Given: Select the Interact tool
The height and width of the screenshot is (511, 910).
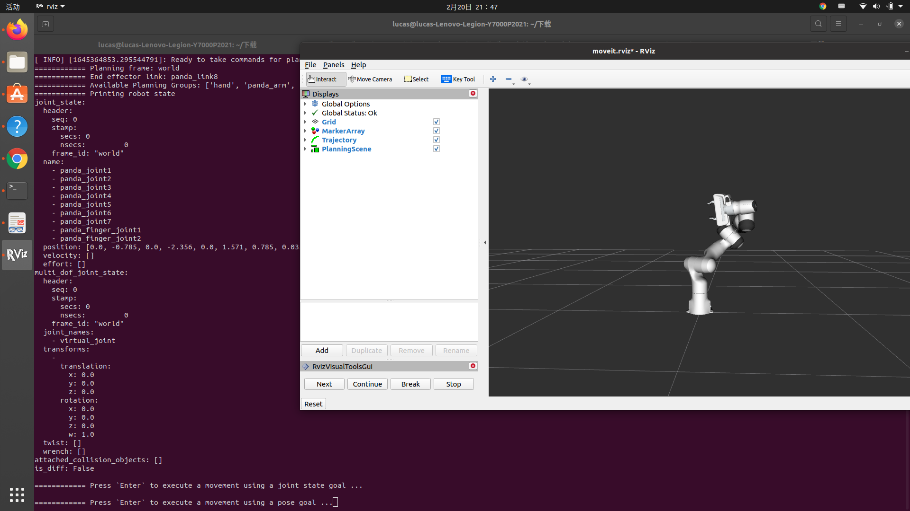Looking at the screenshot, I should tap(324, 79).
